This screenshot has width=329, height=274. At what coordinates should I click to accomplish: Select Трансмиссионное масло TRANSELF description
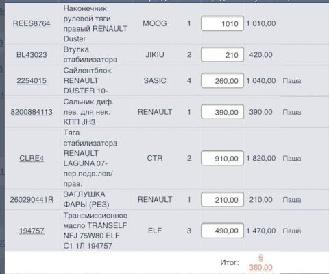click(95, 231)
